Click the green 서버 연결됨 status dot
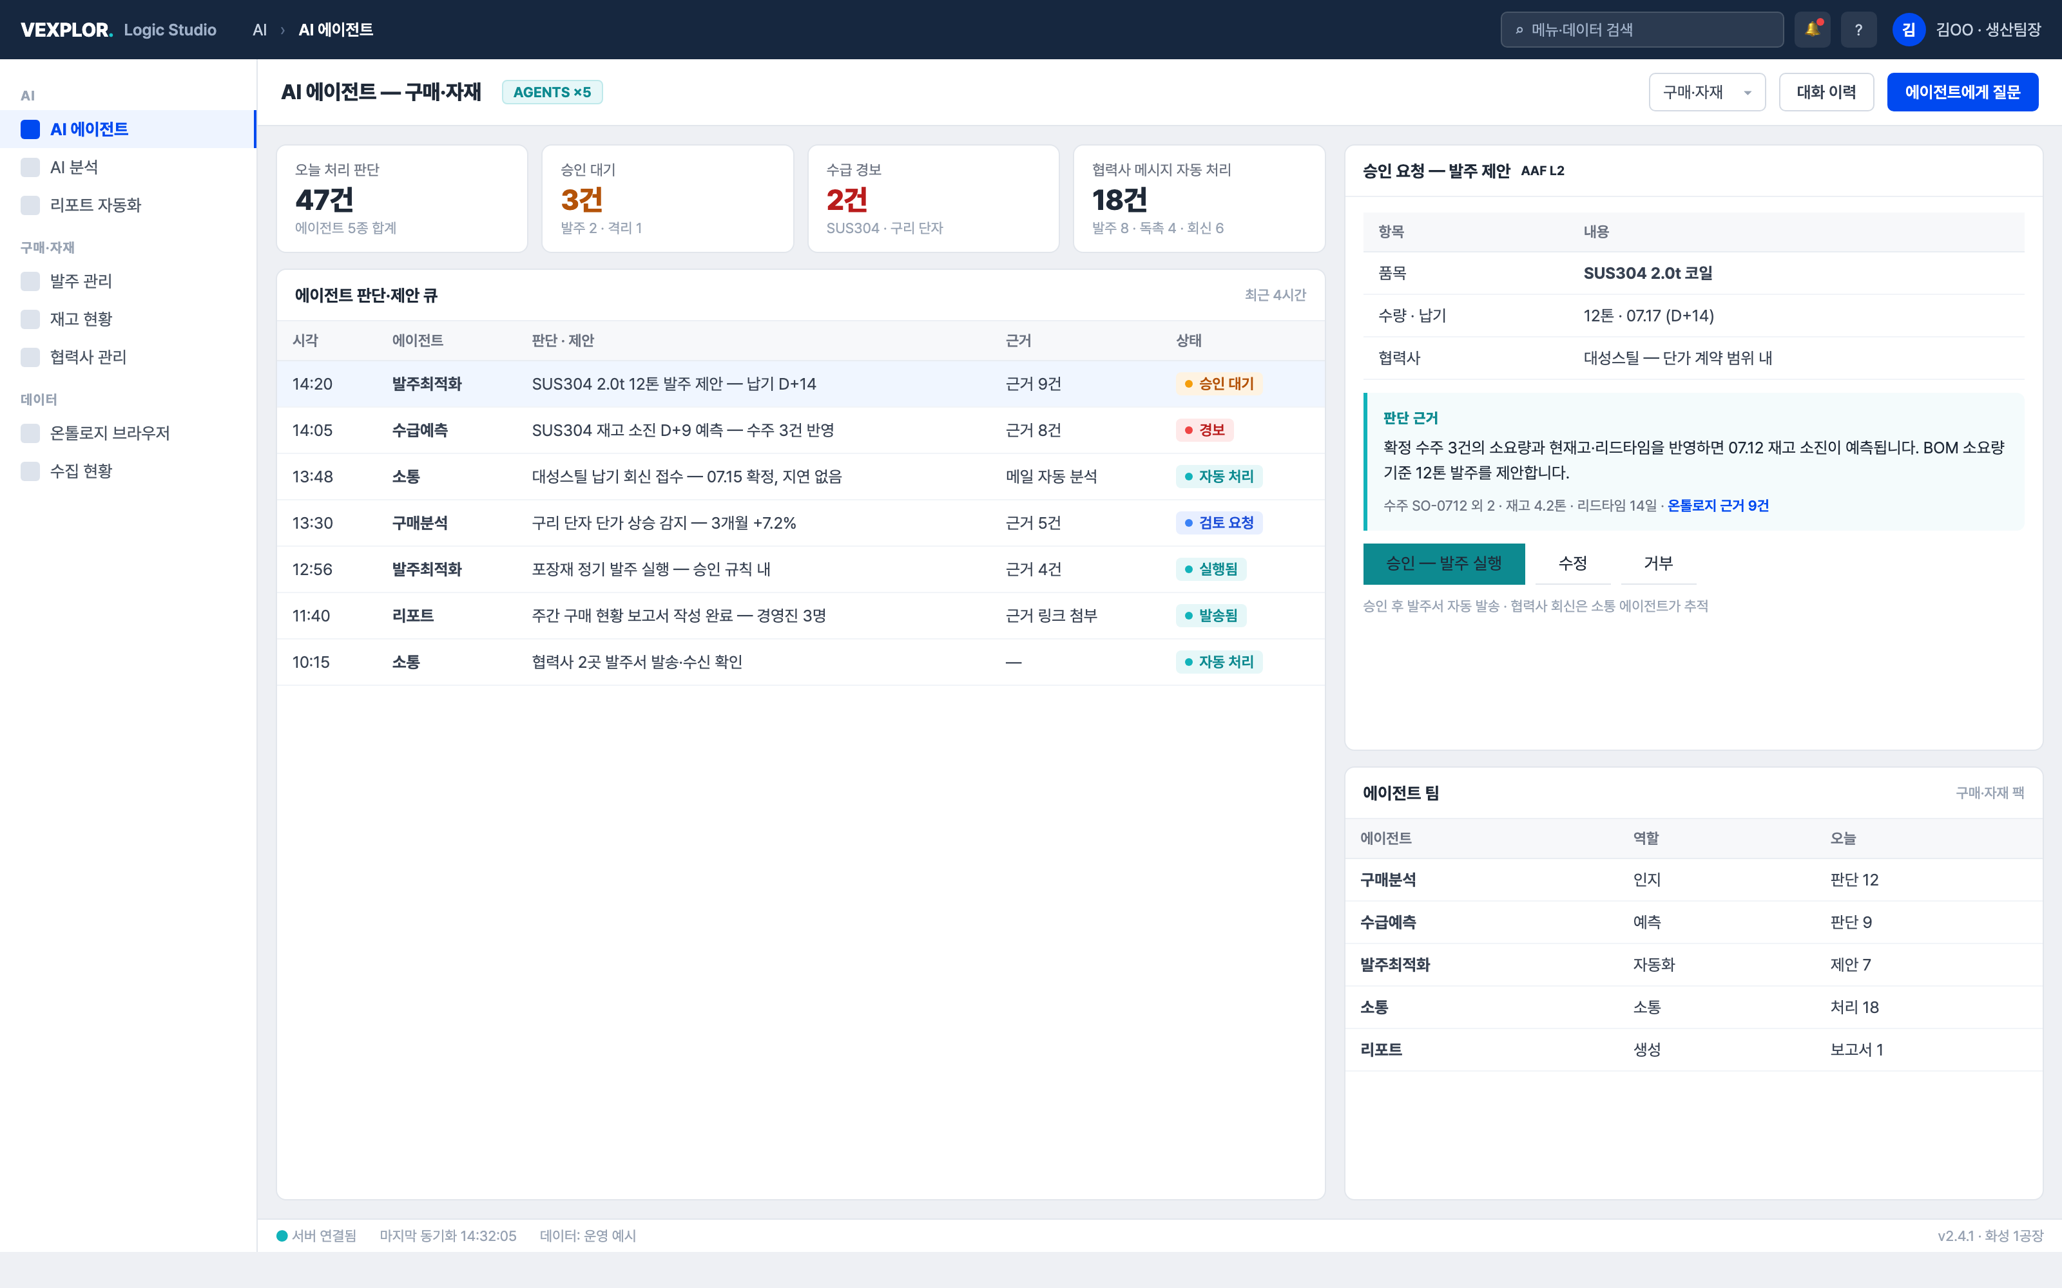Screen dimensions: 2062x1288 (282, 1236)
